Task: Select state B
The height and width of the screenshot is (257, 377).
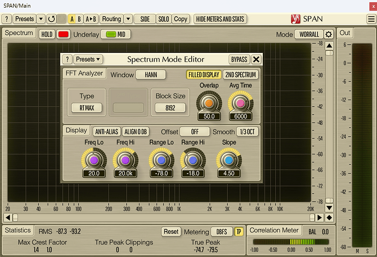Action: [79, 19]
